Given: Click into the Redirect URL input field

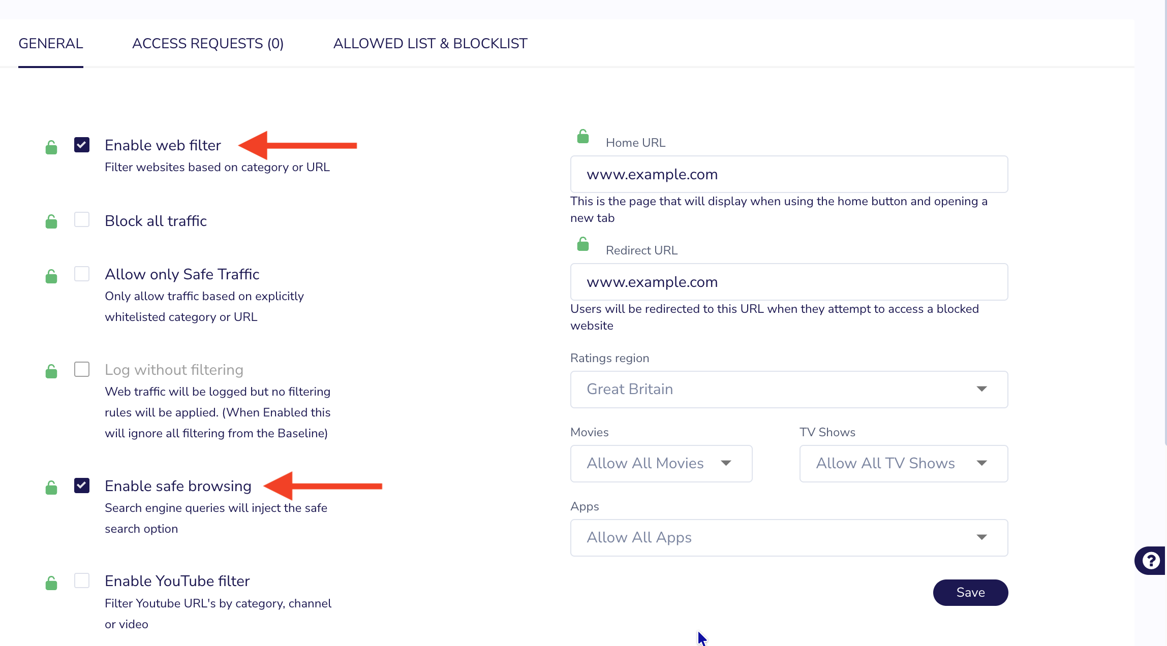Looking at the screenshot, I should (789, 282).
